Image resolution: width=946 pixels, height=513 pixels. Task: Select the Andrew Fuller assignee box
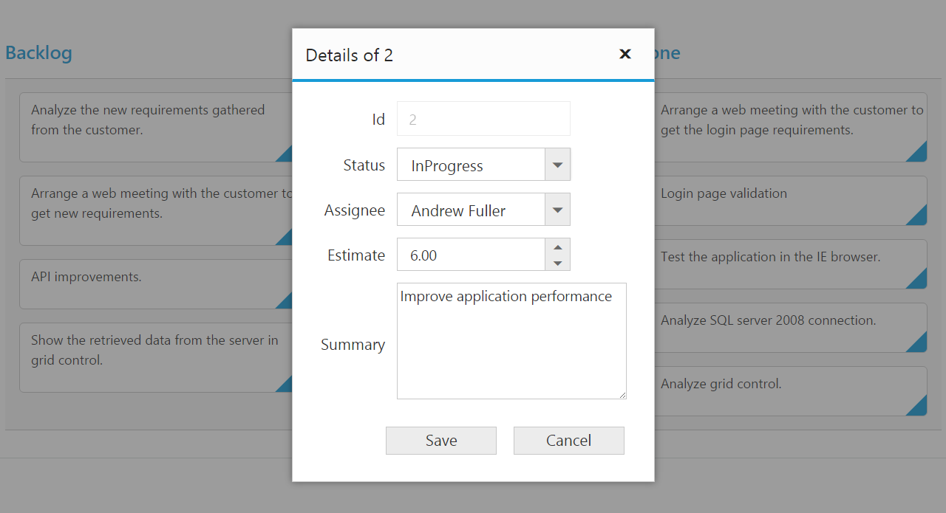[x=471, y=210]
